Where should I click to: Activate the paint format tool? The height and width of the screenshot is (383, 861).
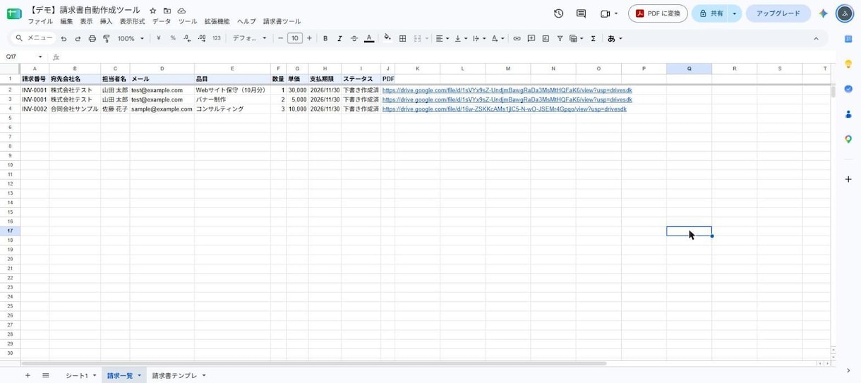click(x=107, y=39)
